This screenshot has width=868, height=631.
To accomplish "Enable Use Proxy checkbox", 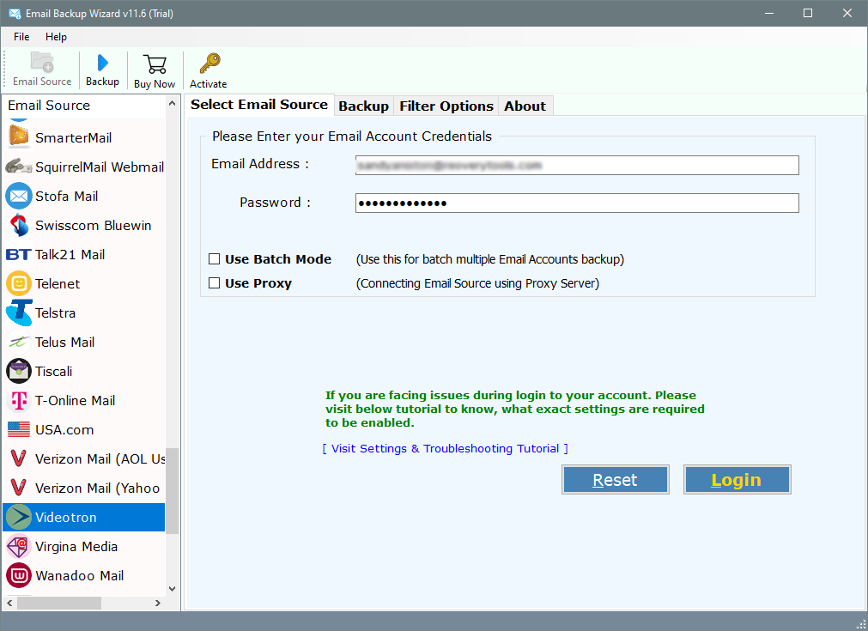I will (215, 282).
